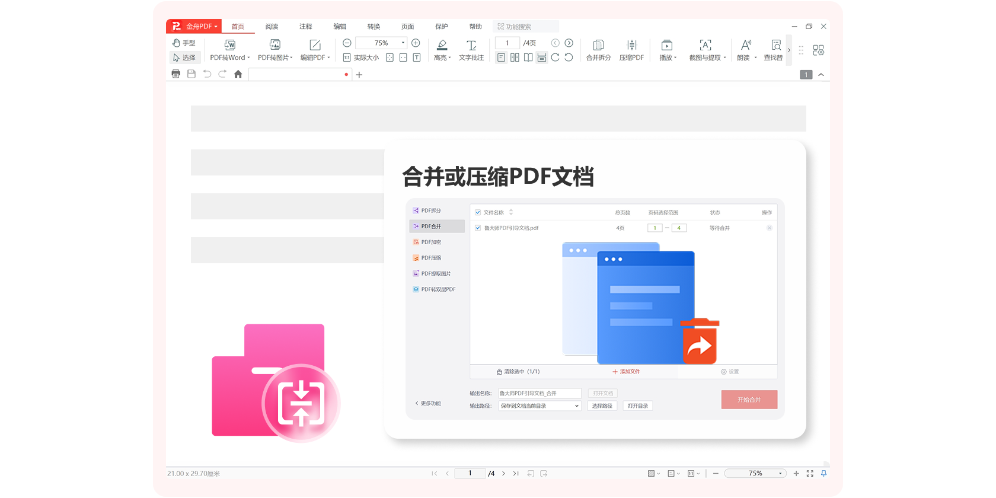Open 输出路径 save location dropdown
The height and width of the screenshot is (498, 996).
(539, 406)
